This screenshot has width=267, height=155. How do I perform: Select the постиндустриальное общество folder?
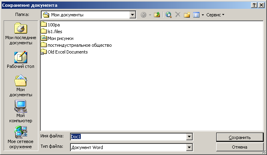point(76,45)
